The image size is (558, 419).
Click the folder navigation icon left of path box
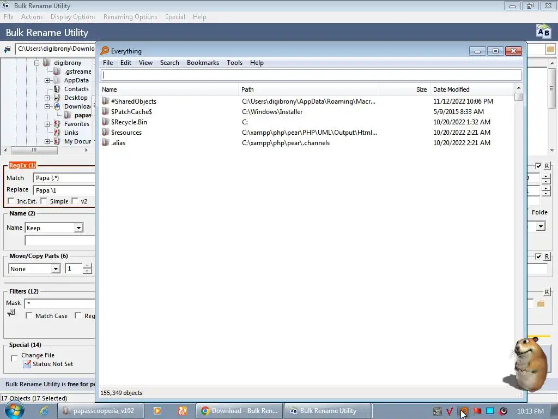click(x=7, y=50)
